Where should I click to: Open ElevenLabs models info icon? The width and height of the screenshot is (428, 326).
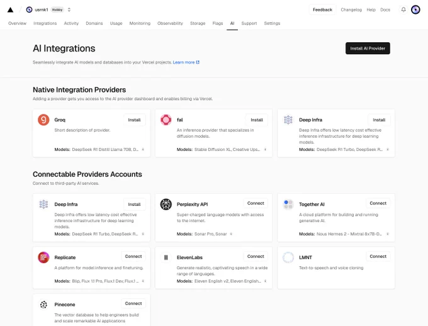(x=265, y=281)
